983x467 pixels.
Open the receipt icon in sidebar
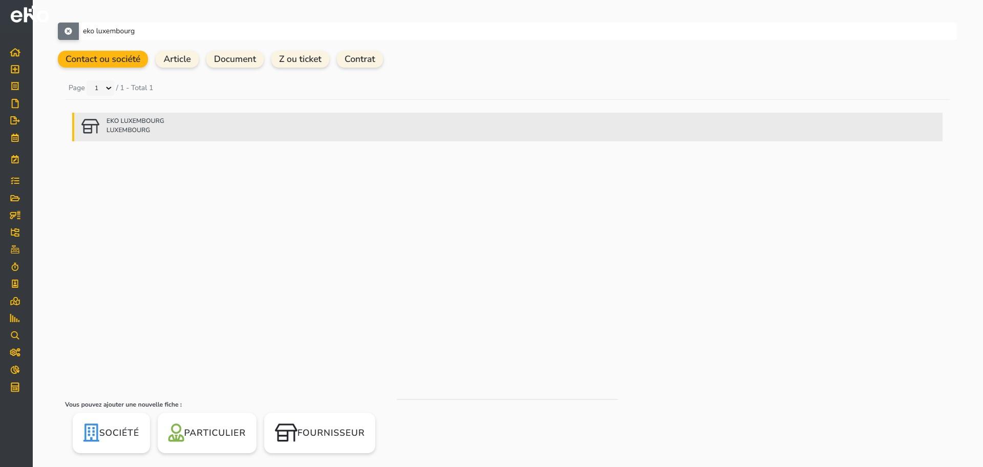tap(15, 86)
